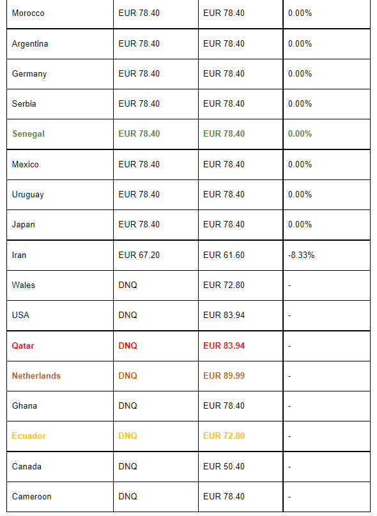Click the Serbia row label

pos(24,104)
